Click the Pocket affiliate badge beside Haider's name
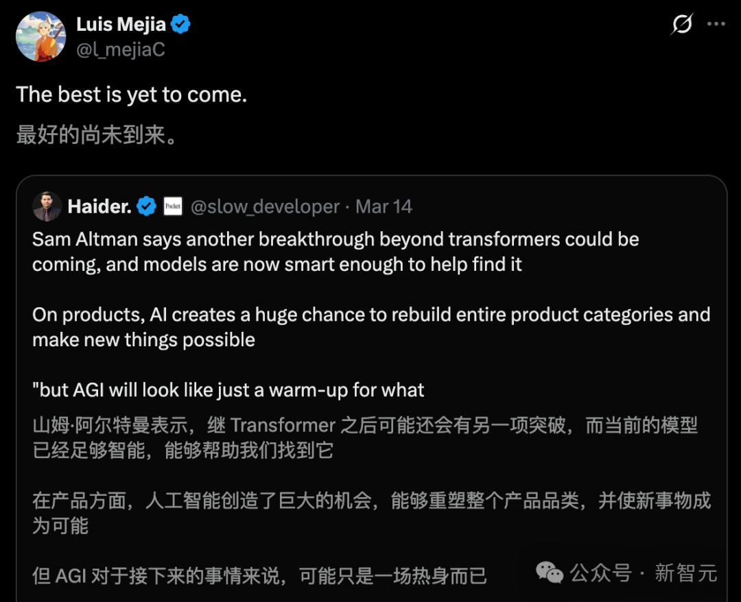This screenshot has width=741, height=602. [172, 206]
